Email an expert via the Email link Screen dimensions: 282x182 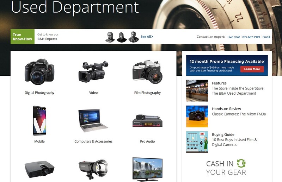point(266,37)
